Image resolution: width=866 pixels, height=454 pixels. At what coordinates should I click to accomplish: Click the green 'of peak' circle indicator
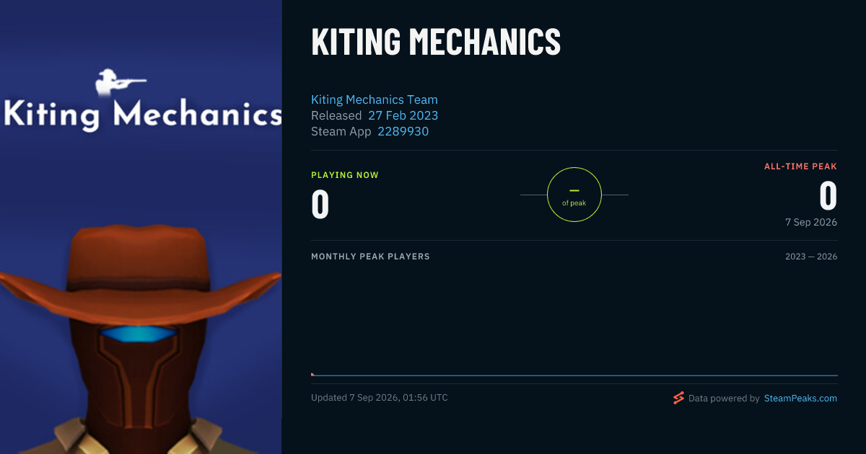click(x=574, y=195)
